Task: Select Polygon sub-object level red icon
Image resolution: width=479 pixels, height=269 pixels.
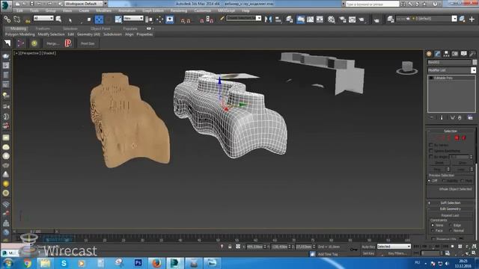Action: 457,138
